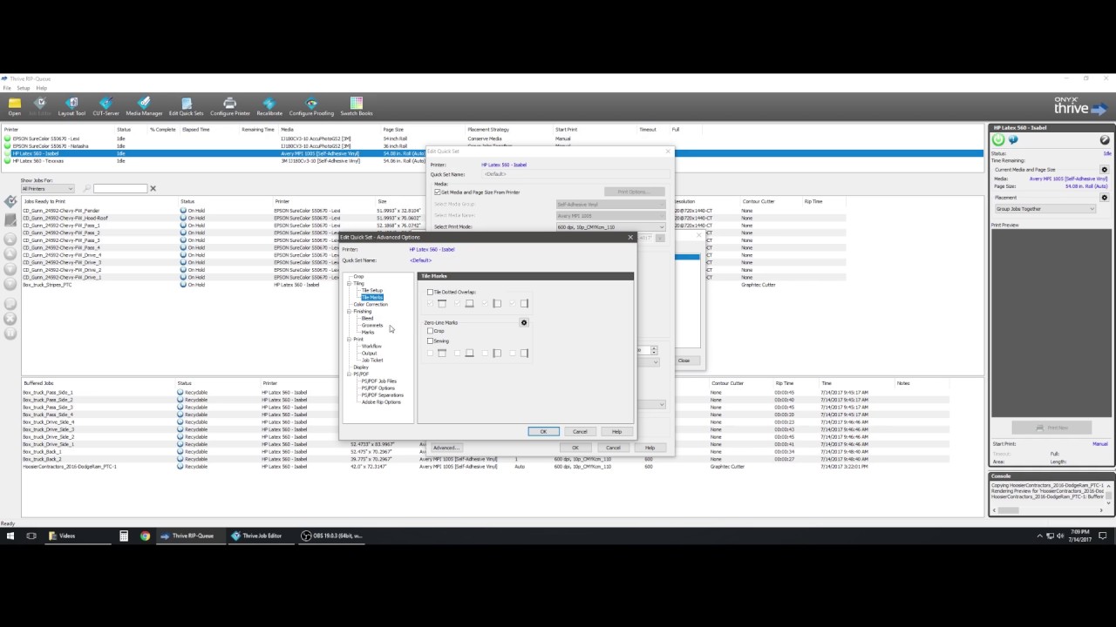The image size is (1116, 627).
Task: Open the Help menu
Action: coord(41,88)
